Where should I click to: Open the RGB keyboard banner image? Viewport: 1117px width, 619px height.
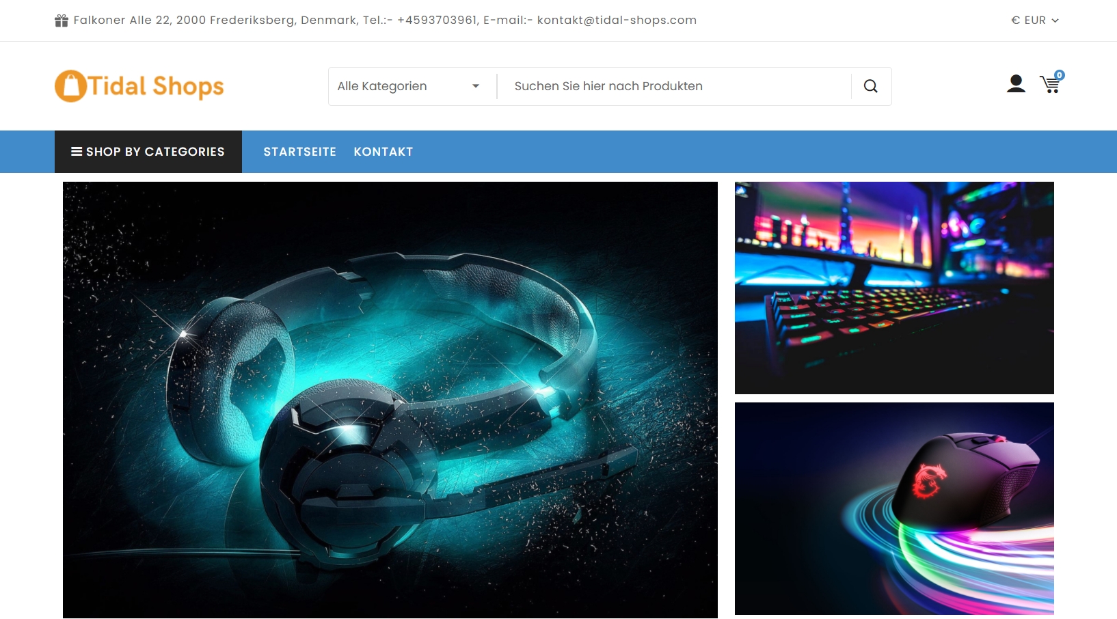pyautogui.click(x=894, y=288)
